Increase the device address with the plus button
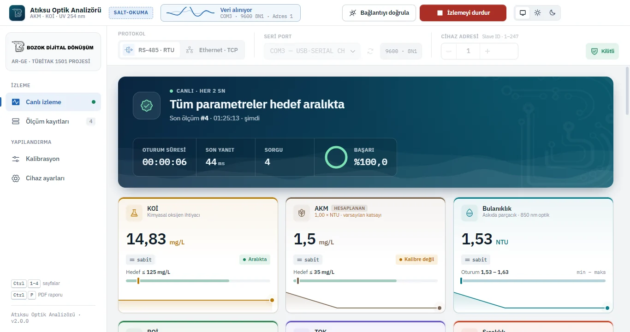This screenshot has width=630, height=332. pyautogui.click(x=487, y=51)
